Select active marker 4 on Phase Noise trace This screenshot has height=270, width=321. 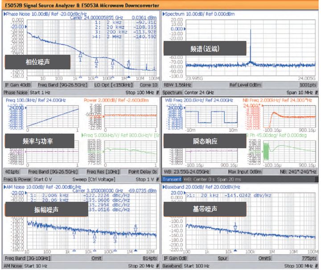(128, 65)
